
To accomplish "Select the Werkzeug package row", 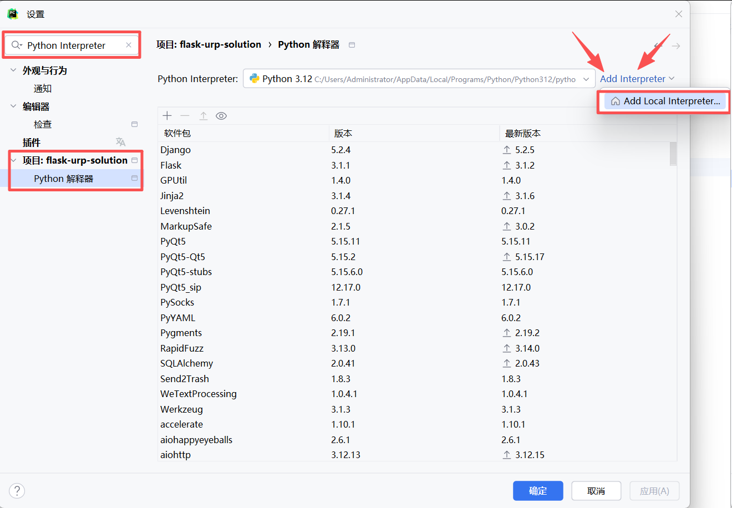I will (x=414, y=409).
